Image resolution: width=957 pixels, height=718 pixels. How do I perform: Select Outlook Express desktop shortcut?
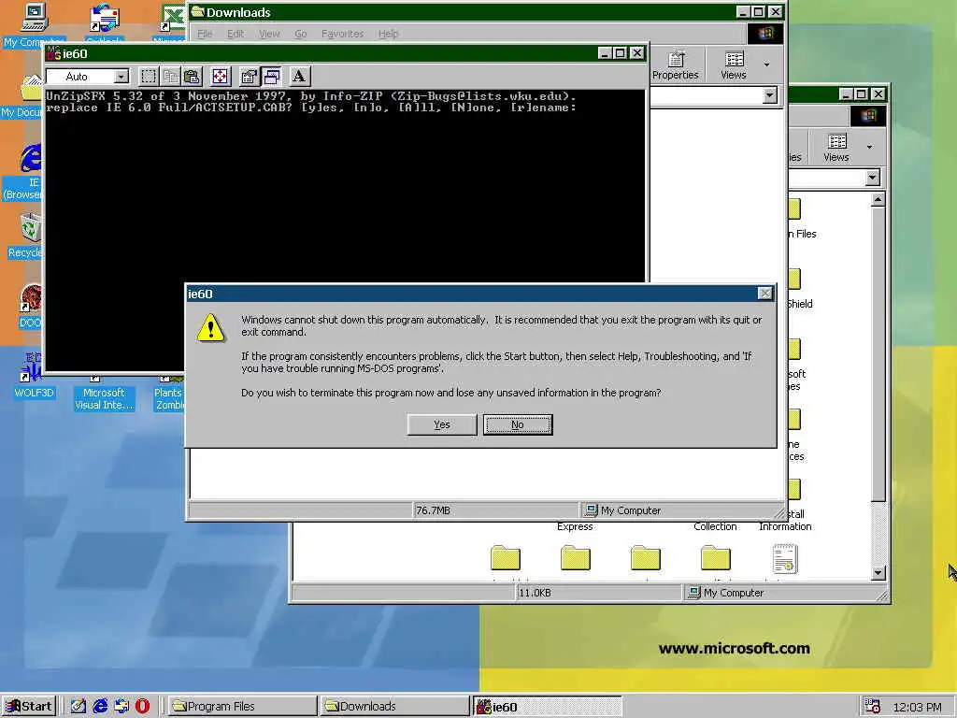(105, 23)
